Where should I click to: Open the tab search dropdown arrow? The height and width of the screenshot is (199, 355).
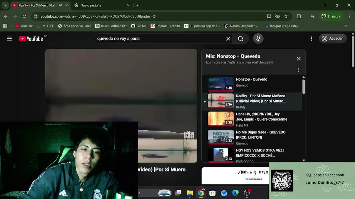pos(5,5)
